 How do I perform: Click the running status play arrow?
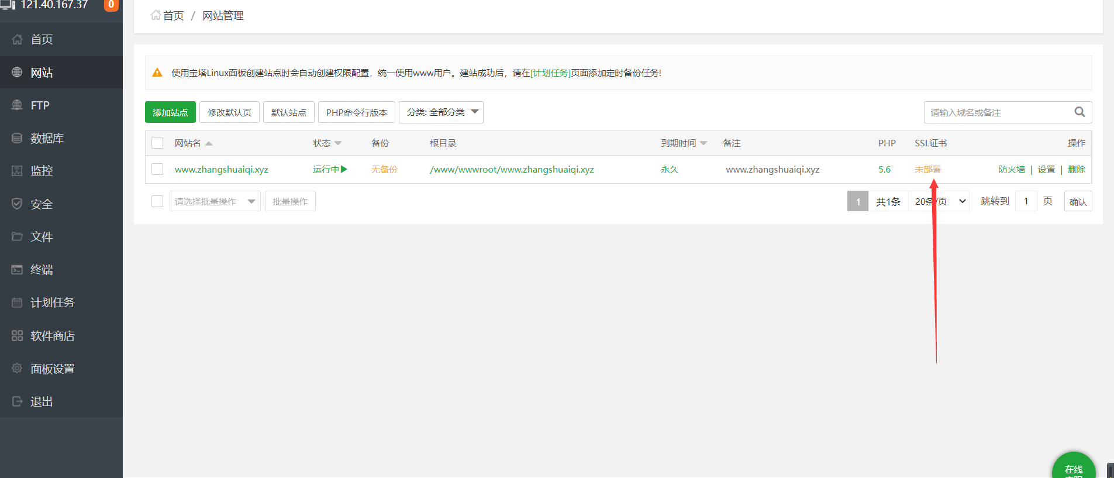[x=344, y=169]
